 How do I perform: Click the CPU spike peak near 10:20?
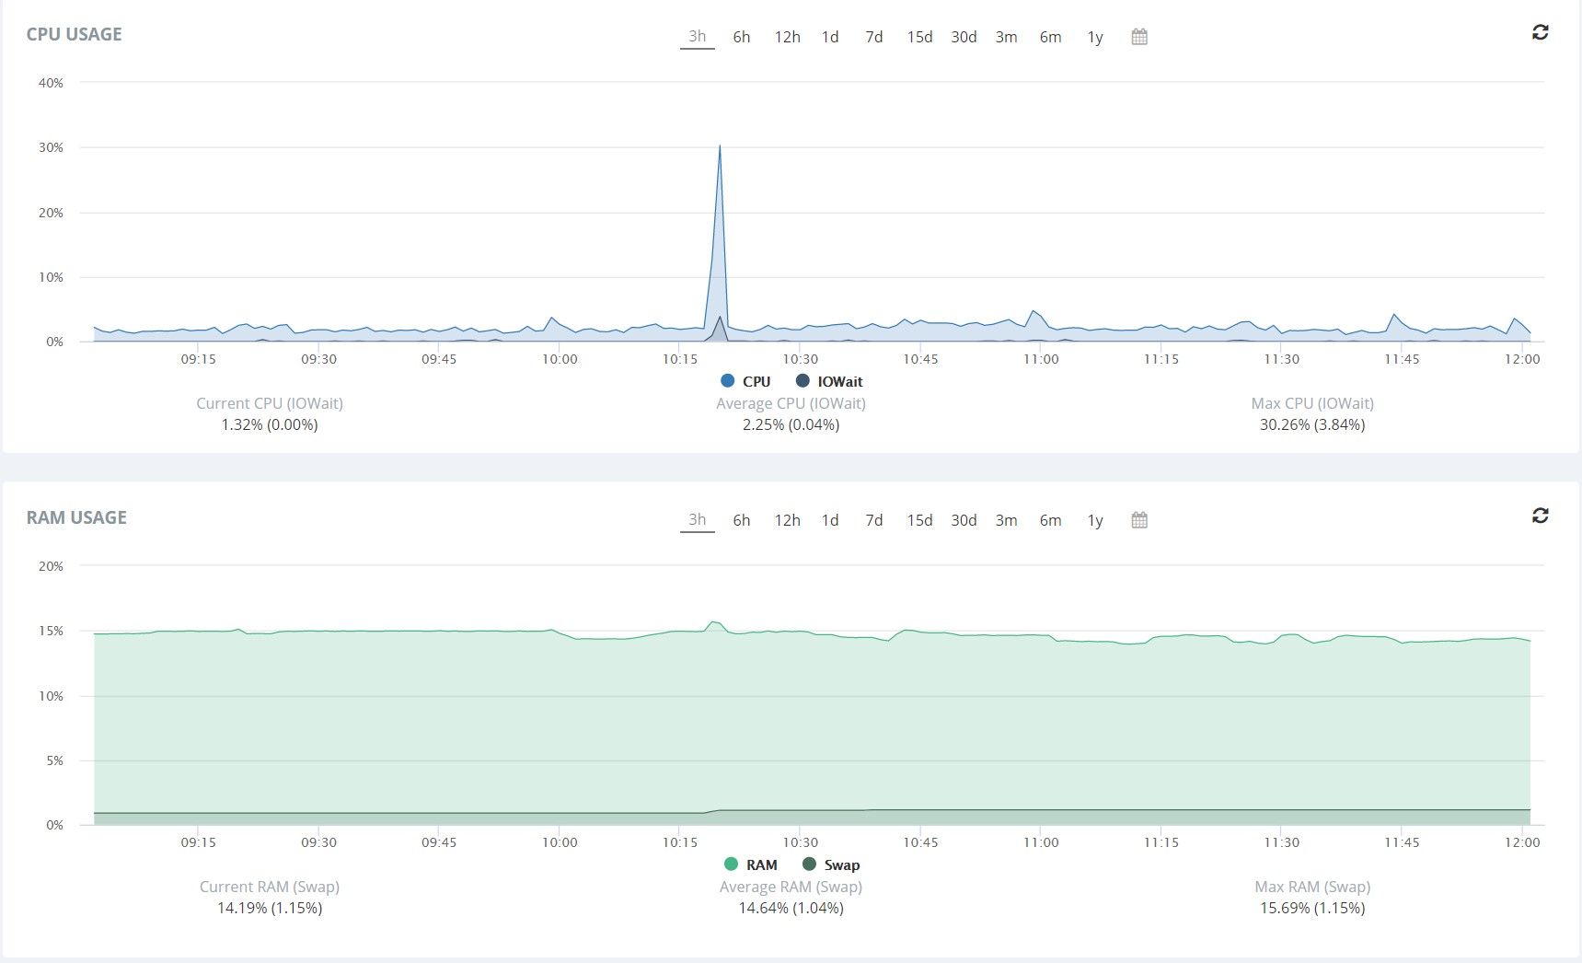[720, 146]
